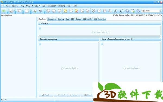Click the grey database-with-disk toolbar icon
The image size is (163, 102).
pos(11,11)
